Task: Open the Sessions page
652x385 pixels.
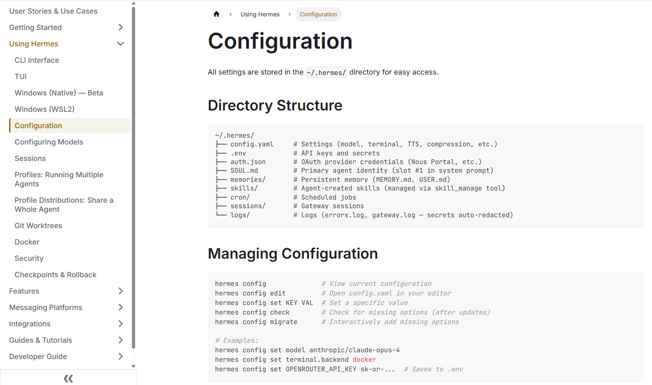Action: pos(30,158)
